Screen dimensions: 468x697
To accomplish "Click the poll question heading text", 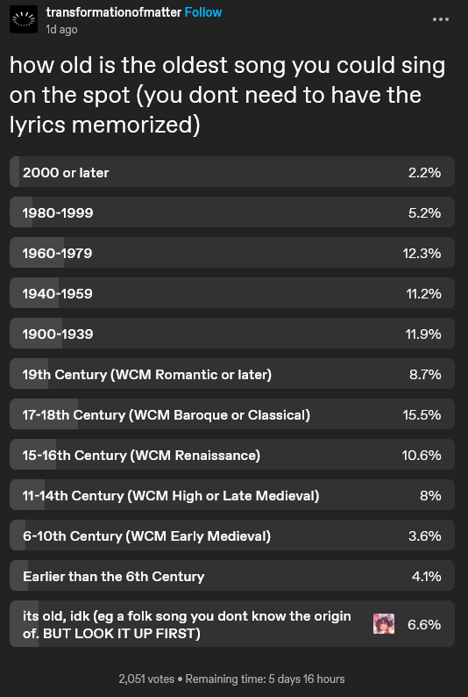I will pyautogui.click(x=227, y=95).
